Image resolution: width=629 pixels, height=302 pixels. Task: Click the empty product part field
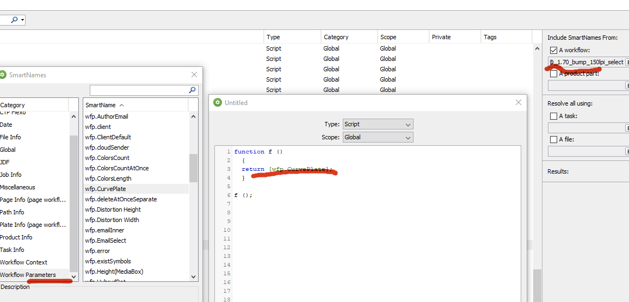click(x=587, y=85)
